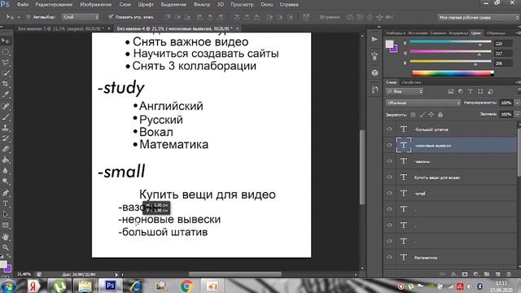Select the Healing Brush tool
The width and height of the screenshot is (521, 293).
(x=6, y=107)
